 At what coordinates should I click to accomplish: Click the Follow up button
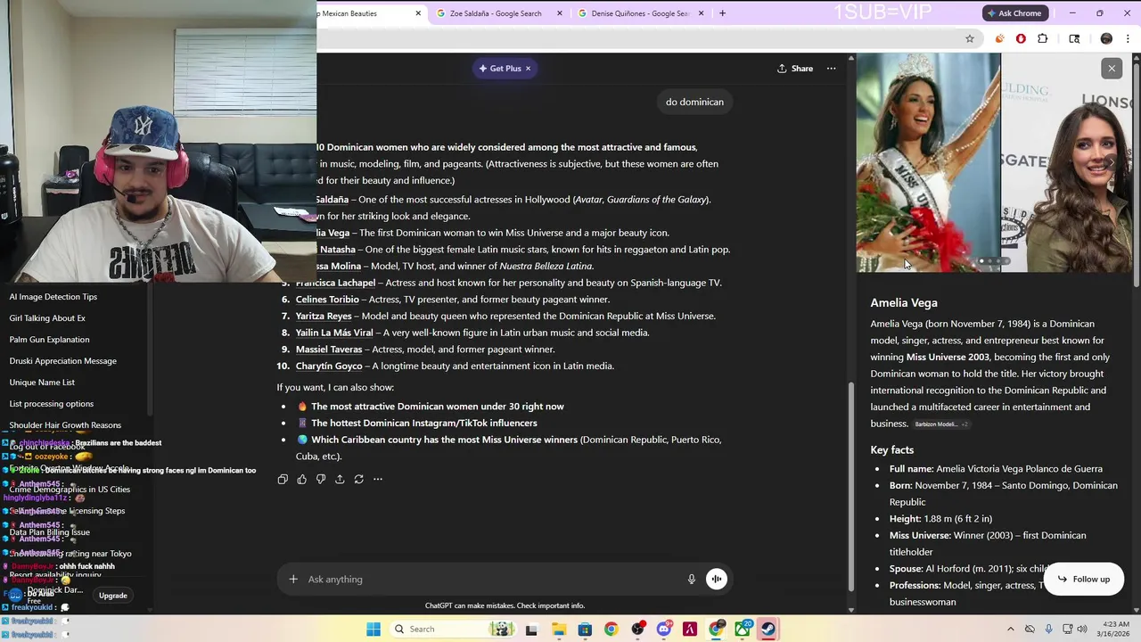point(1084,580)
